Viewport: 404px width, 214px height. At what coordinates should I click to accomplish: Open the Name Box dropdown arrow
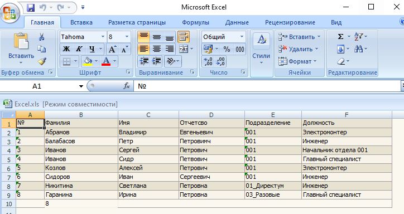[x=81, y=86]
